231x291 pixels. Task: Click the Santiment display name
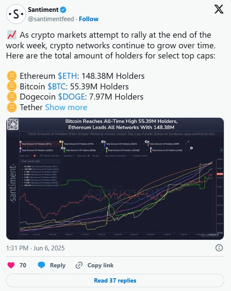click(x=43, y=9)
